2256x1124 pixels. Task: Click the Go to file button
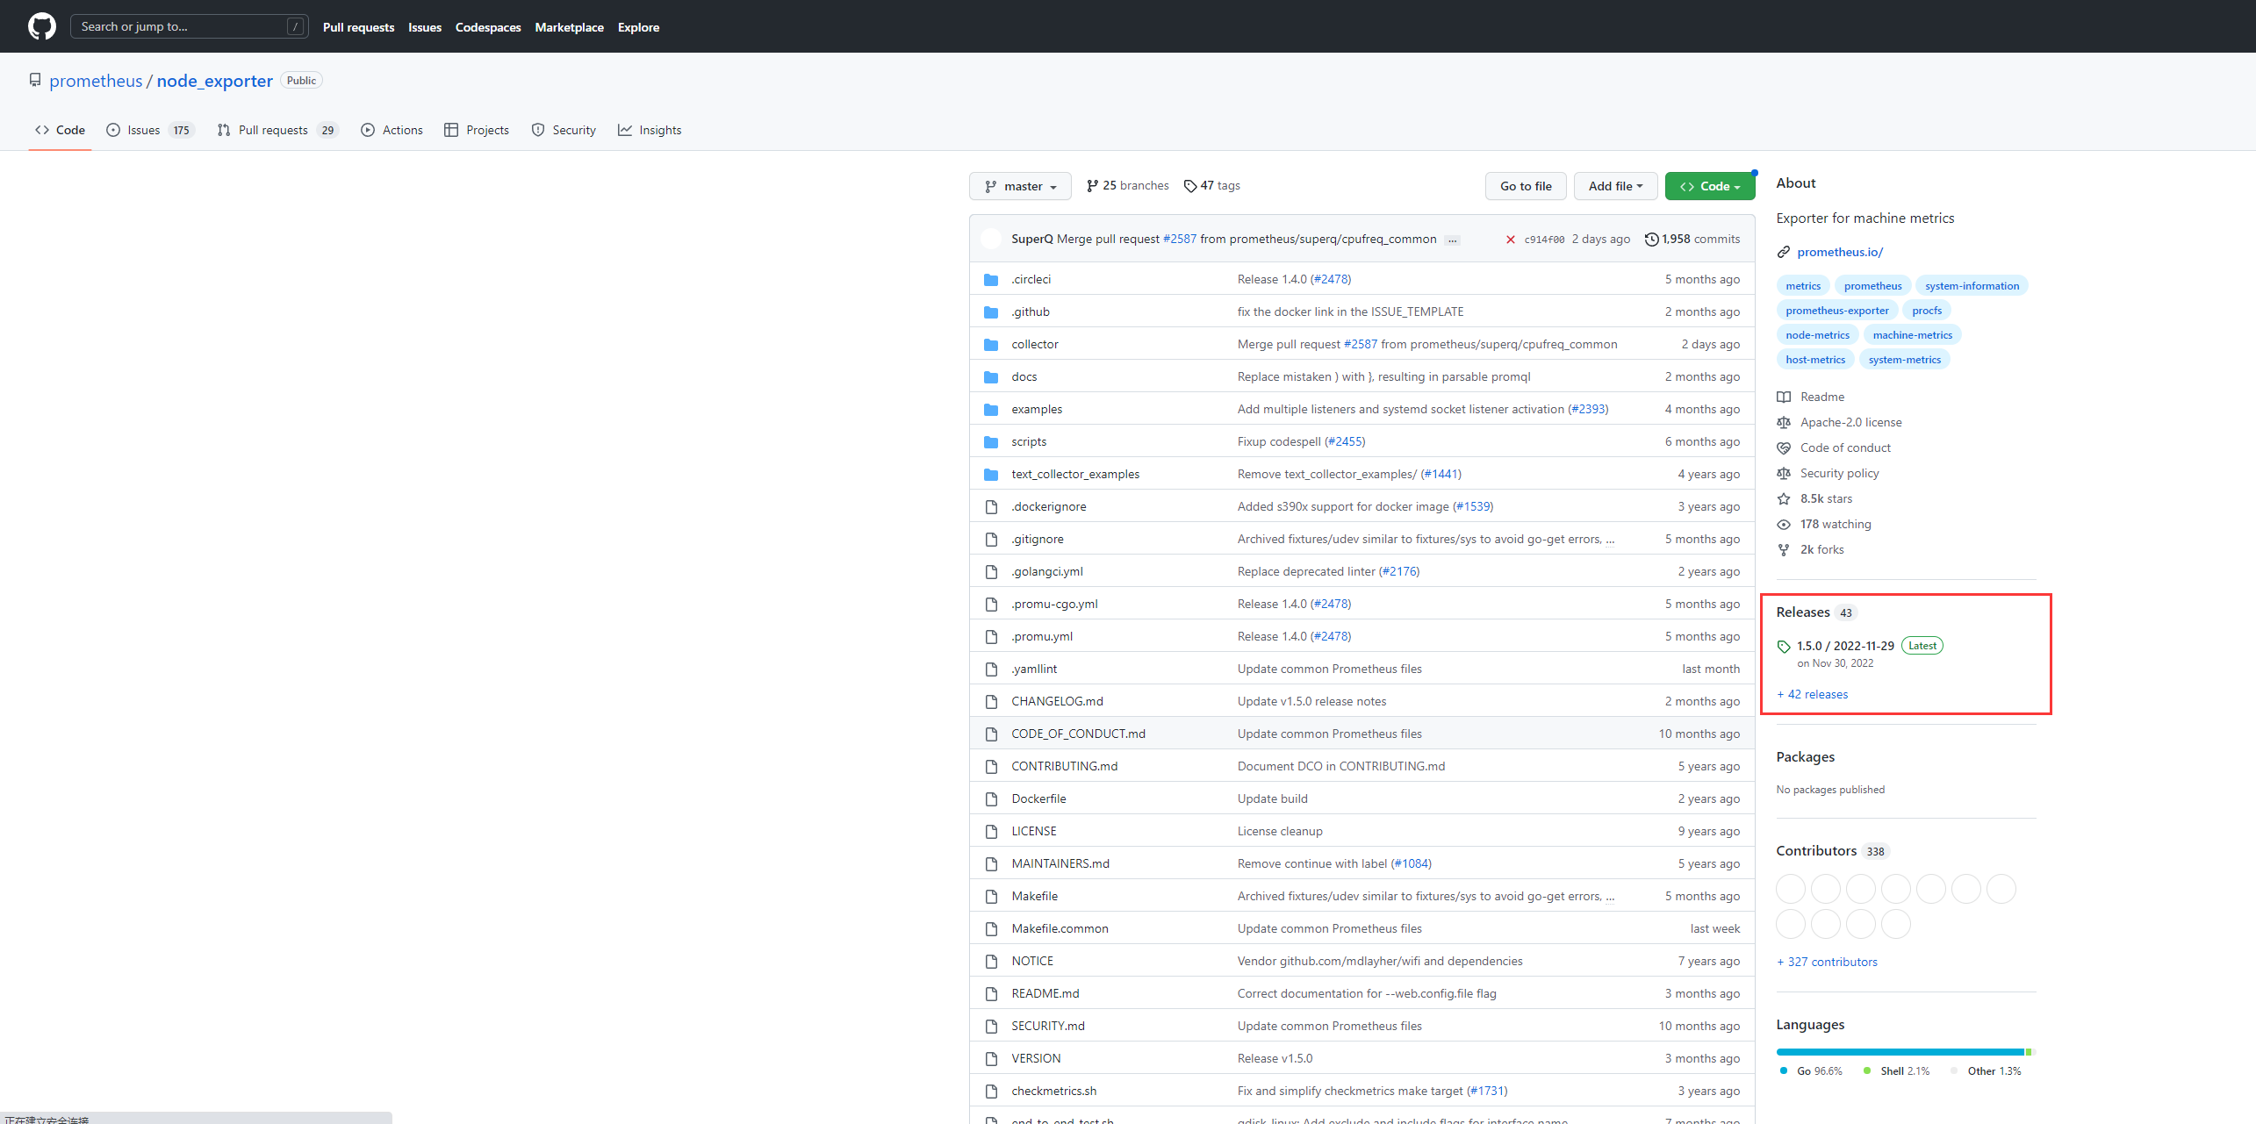click(x=1526, y=186)
